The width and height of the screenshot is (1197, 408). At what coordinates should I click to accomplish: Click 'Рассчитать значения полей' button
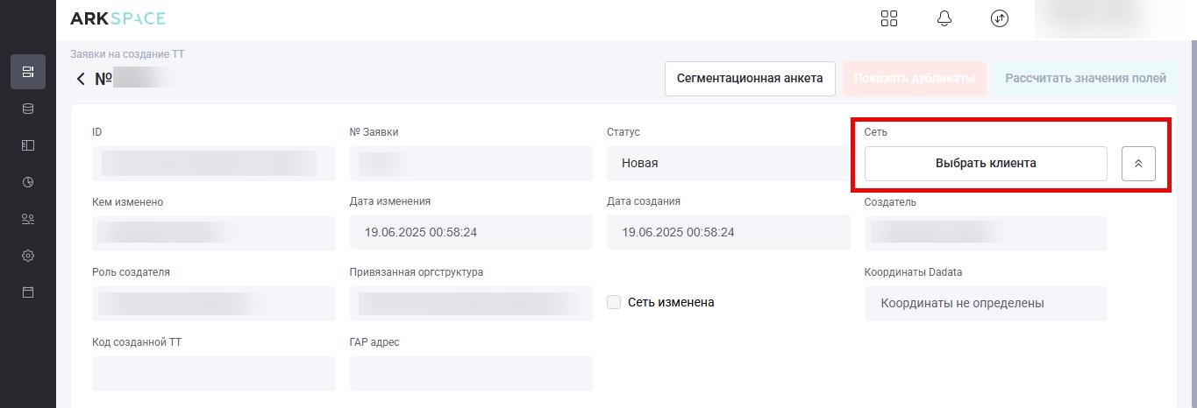click(x=1086, y=78)
